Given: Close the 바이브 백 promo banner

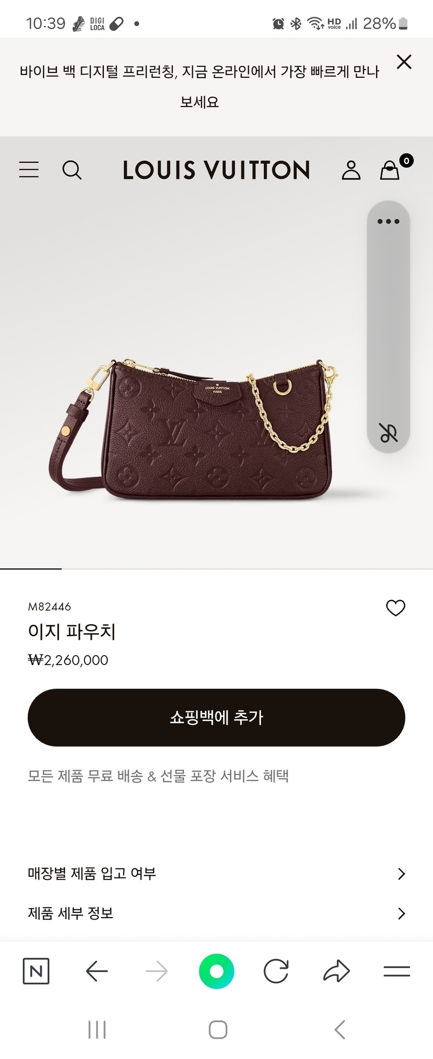Looking at the screenshot, I should pyautogui.click(x=404, y=62).
